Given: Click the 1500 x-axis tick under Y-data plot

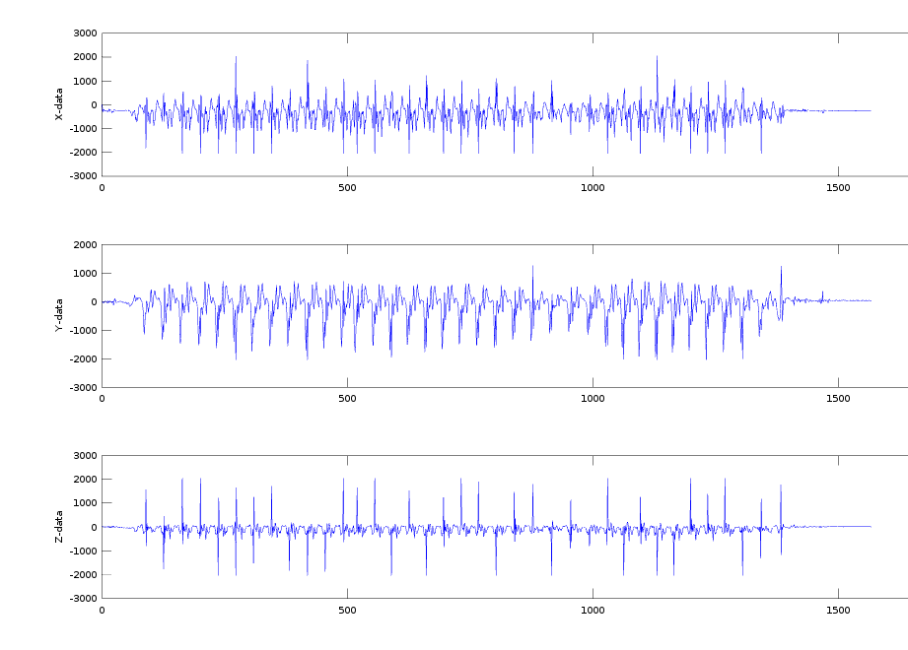Looking at the screenshot, I should pyautogui.click(x=838, y=399).
